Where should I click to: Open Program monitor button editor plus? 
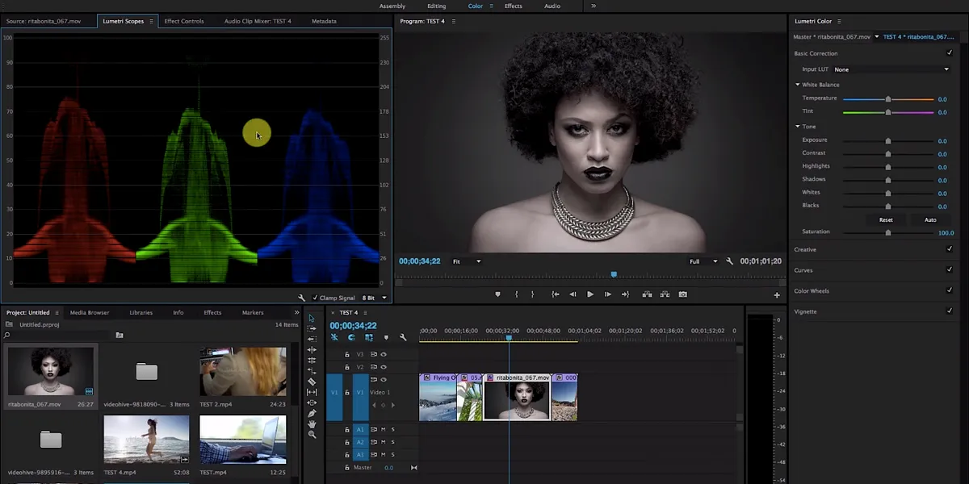click(x=777, y=295)
